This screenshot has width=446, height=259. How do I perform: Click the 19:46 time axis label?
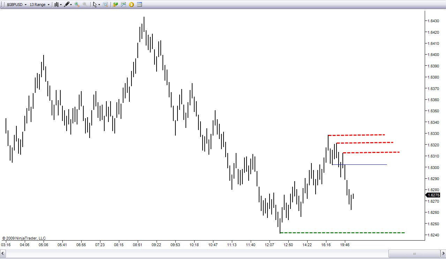point(345,245)
